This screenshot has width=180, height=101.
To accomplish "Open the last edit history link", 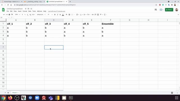I will [57, 11].
